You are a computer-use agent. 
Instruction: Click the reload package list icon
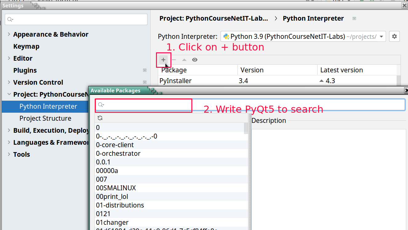tap(100, 118)
